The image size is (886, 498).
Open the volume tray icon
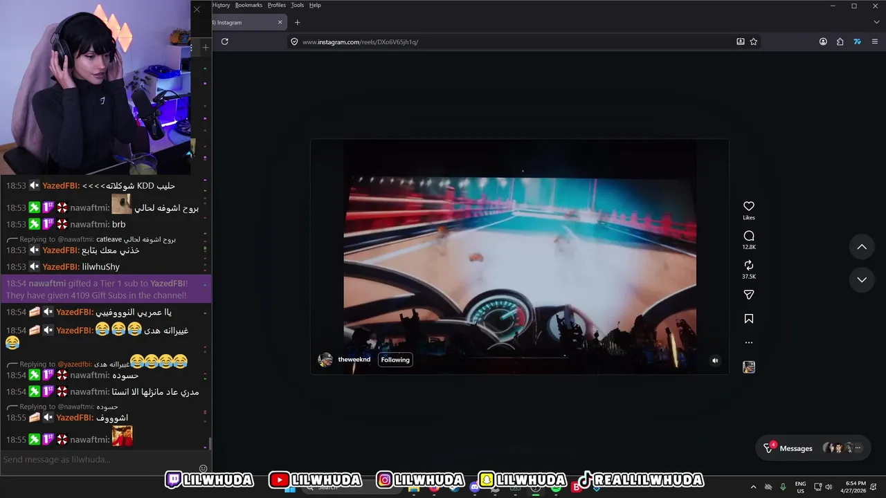(829, 487)
